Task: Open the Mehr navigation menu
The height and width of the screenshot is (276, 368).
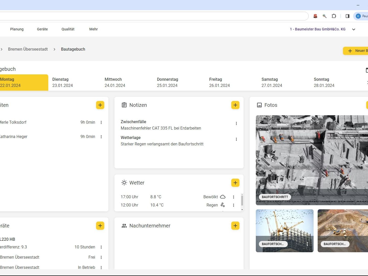Action: 94,29
